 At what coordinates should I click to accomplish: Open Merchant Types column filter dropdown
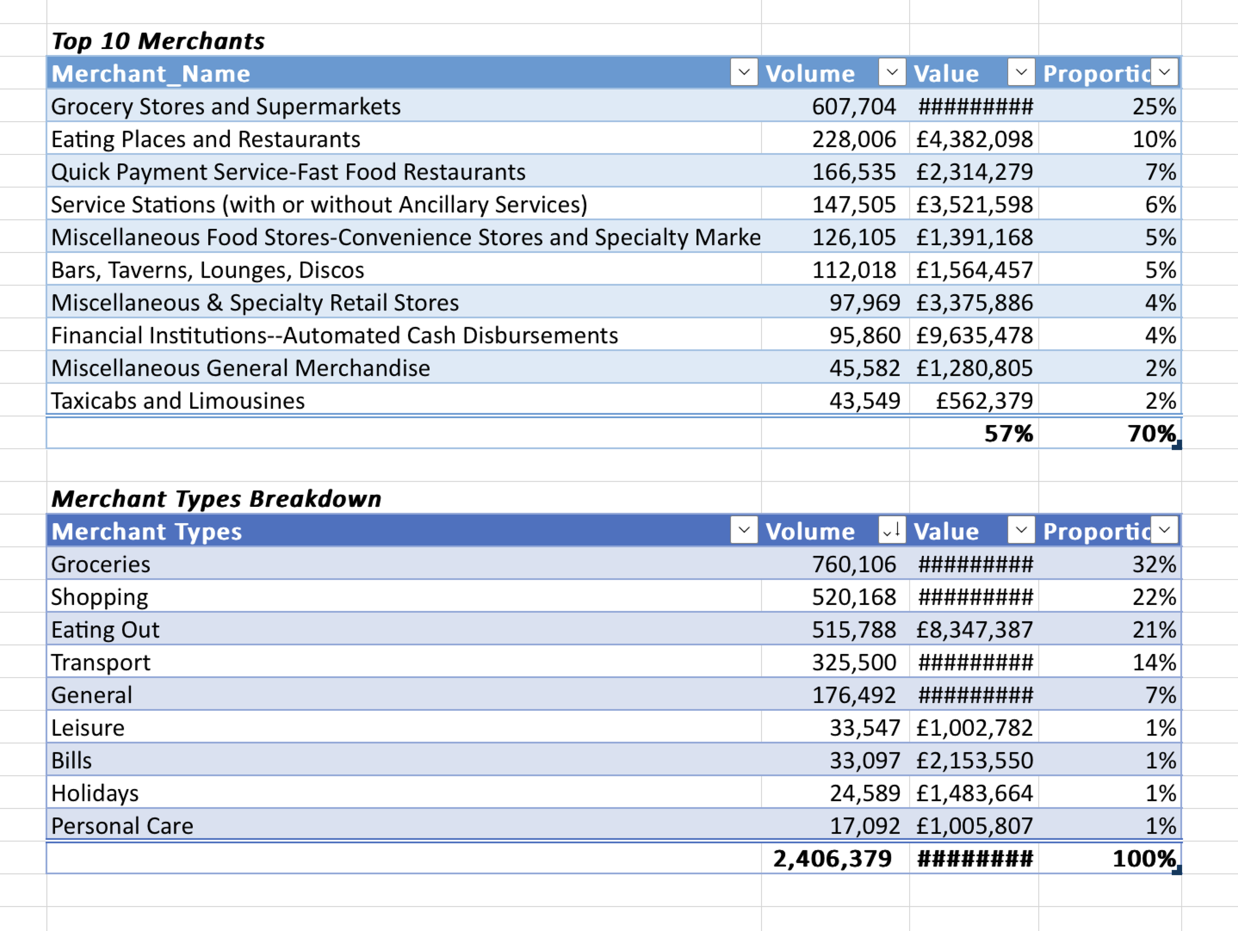tap(744, 530)
